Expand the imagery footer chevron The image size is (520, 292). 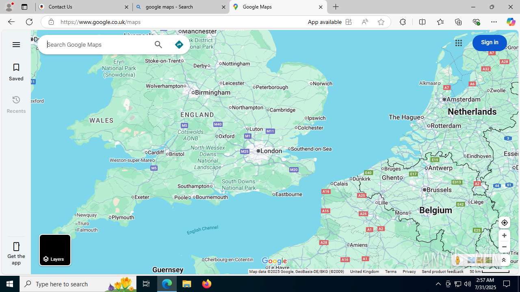point(504,260)
